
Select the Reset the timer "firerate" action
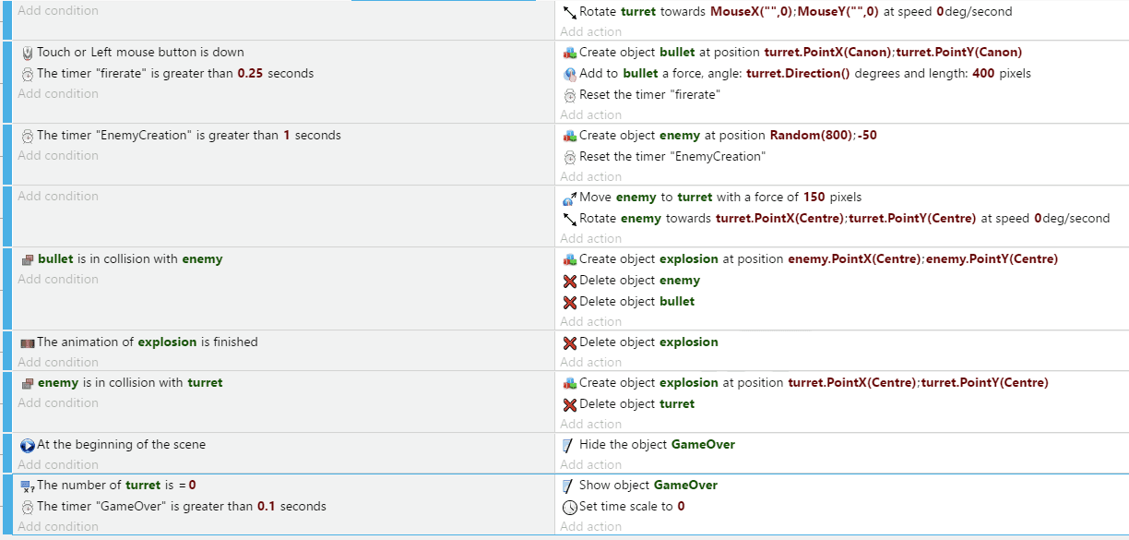coord(649,95)
